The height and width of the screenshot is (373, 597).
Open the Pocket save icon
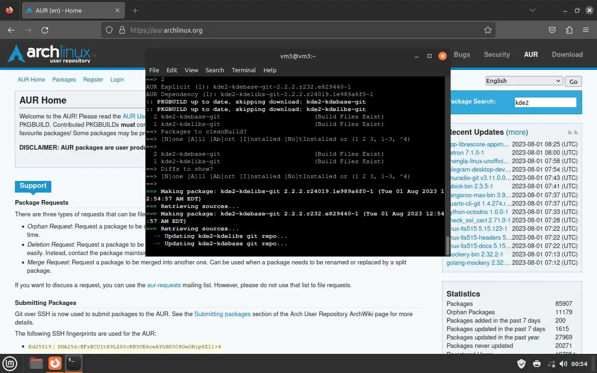click(x=552, y=30)
